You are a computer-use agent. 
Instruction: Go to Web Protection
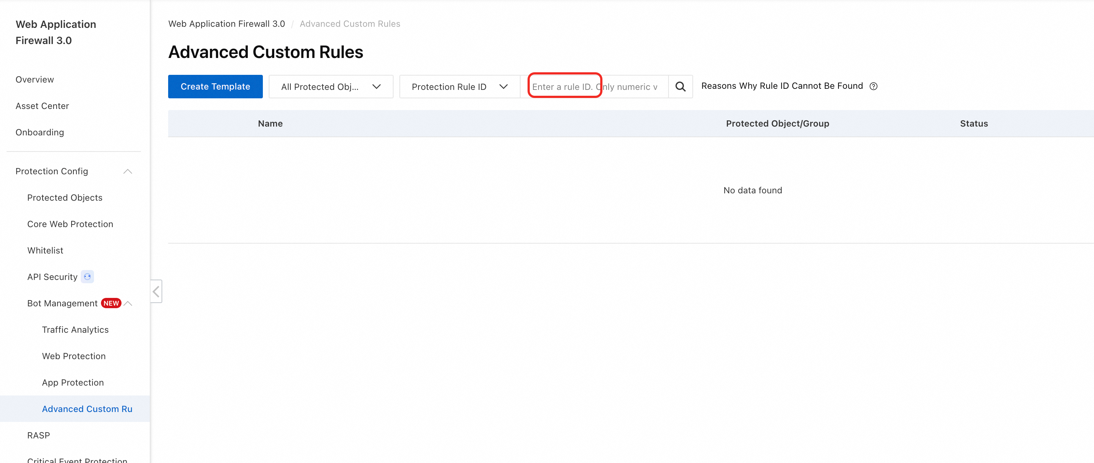[x=74, y=356]
